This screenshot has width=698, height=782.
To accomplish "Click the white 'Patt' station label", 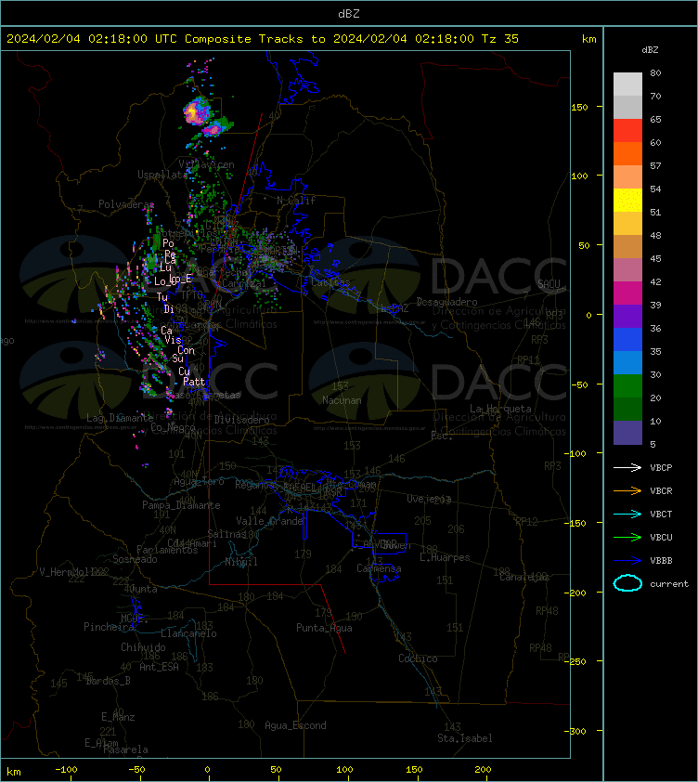I will [x=194, y=382].
